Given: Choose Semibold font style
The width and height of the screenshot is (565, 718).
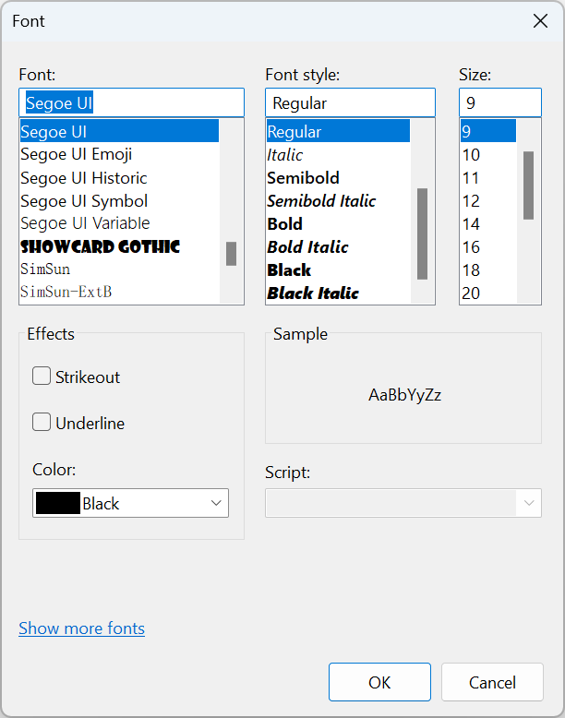Looking at the screenshot, I should click(x=338, y=178).
